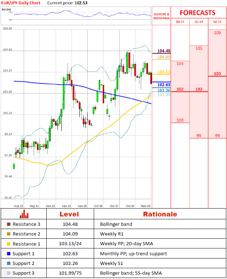Click the 101.99 light support label beside chart
This screenshot has width=227, height=279.
coord(164,95)
